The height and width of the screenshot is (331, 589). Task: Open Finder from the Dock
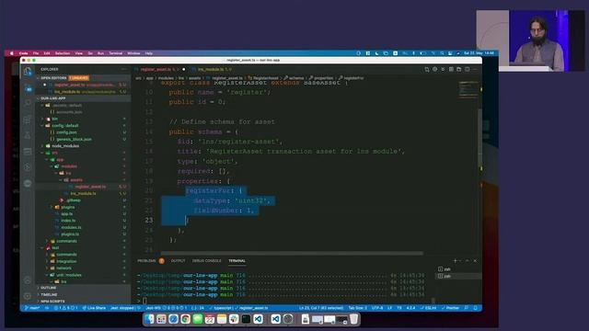(x=149, y=319)
